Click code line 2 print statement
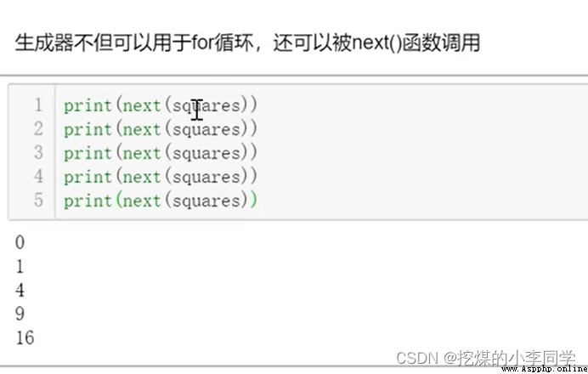 click(161, 129)
